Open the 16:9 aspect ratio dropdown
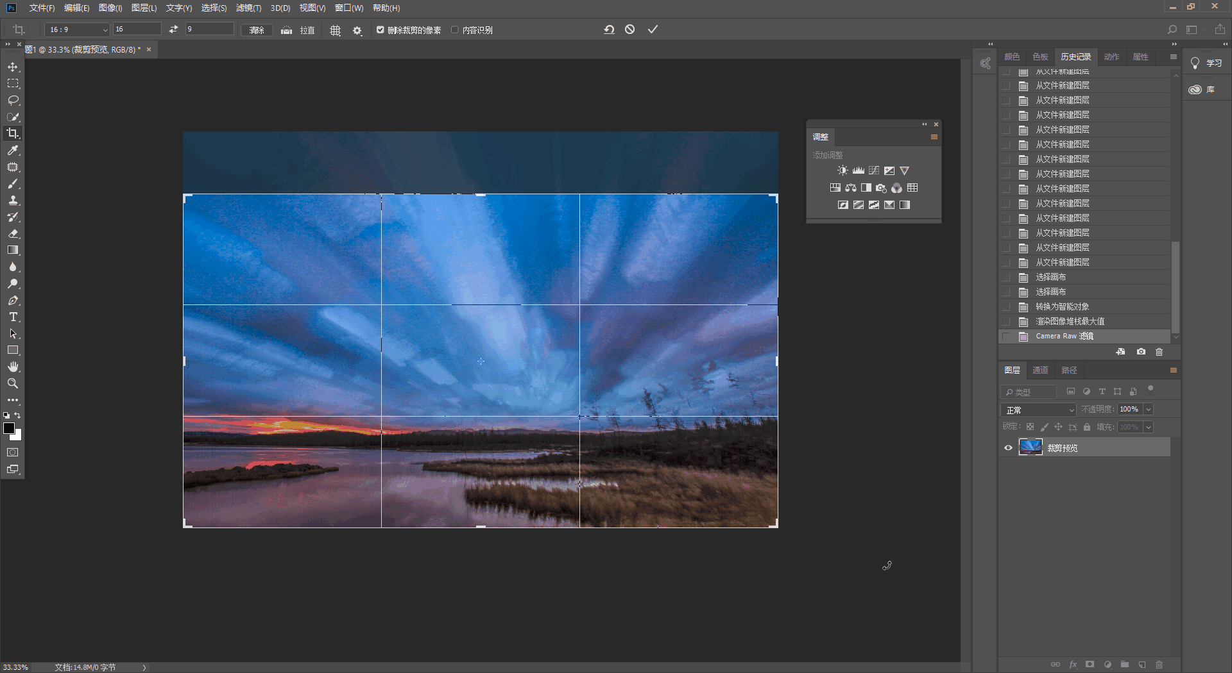The height and width of the screenshot is (673, 1232). 77,30
